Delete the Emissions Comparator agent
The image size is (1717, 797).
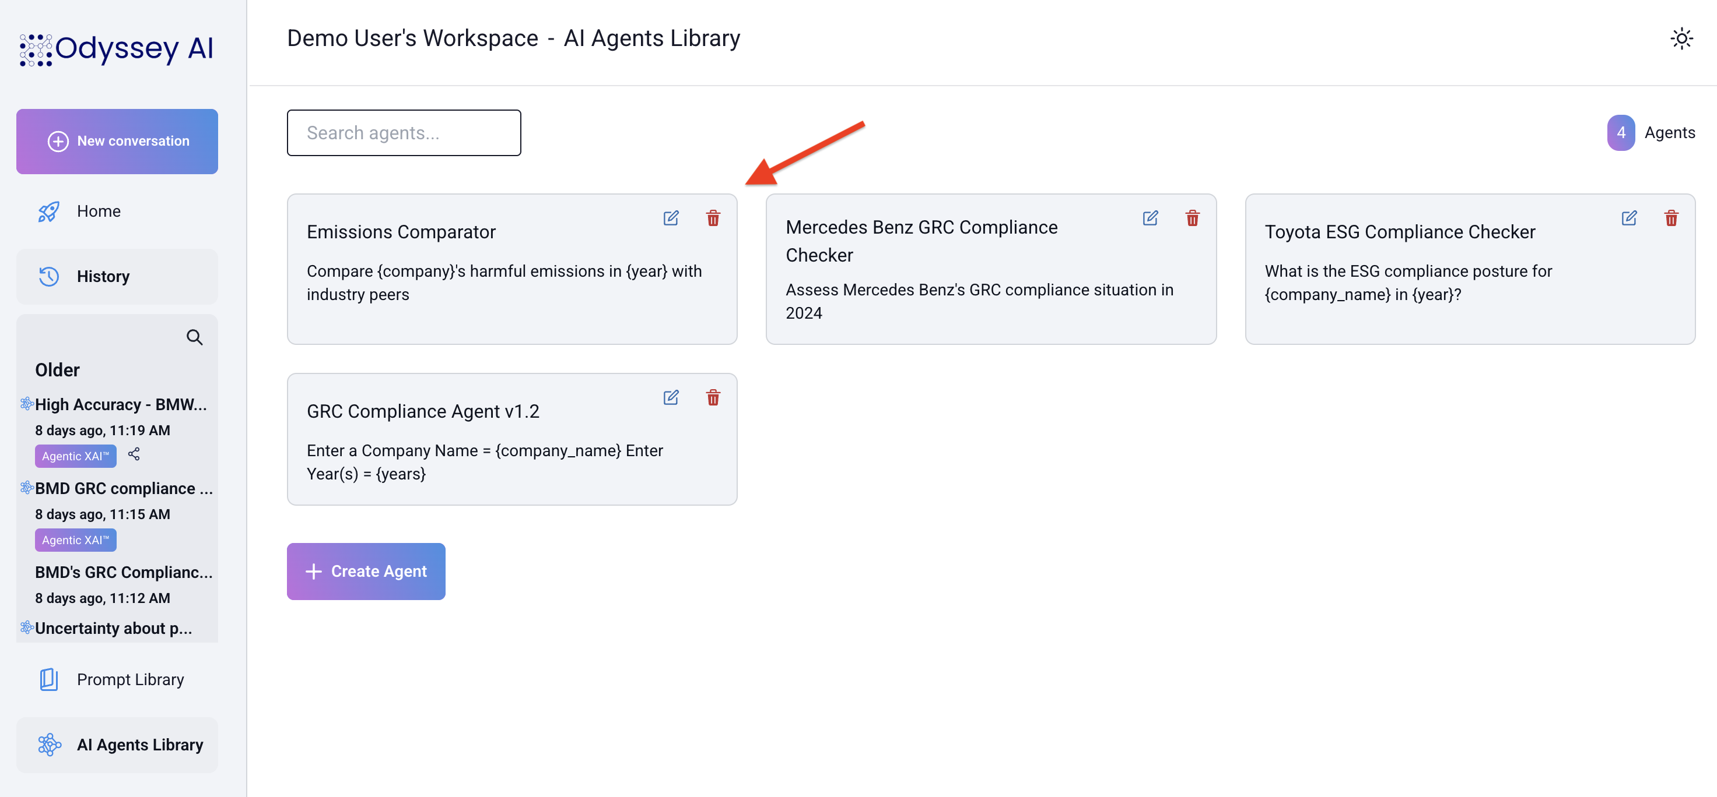pyautogui.click(x=713, y=218)
